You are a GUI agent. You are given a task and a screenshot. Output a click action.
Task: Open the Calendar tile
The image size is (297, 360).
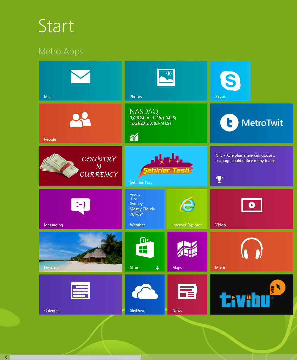[x=80, y=294]
